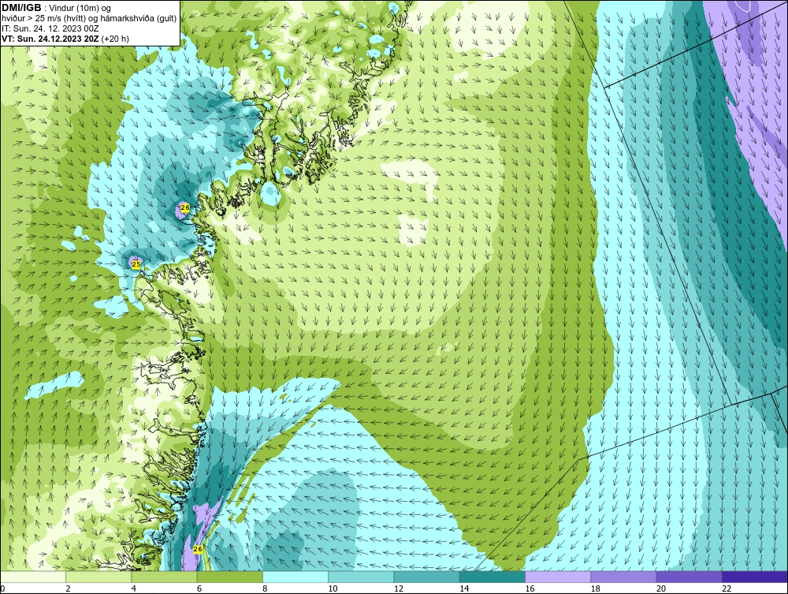The height and width of the screenshot is (594, 788).
Task: Click the legend scale value "22"
Action: 727,588
